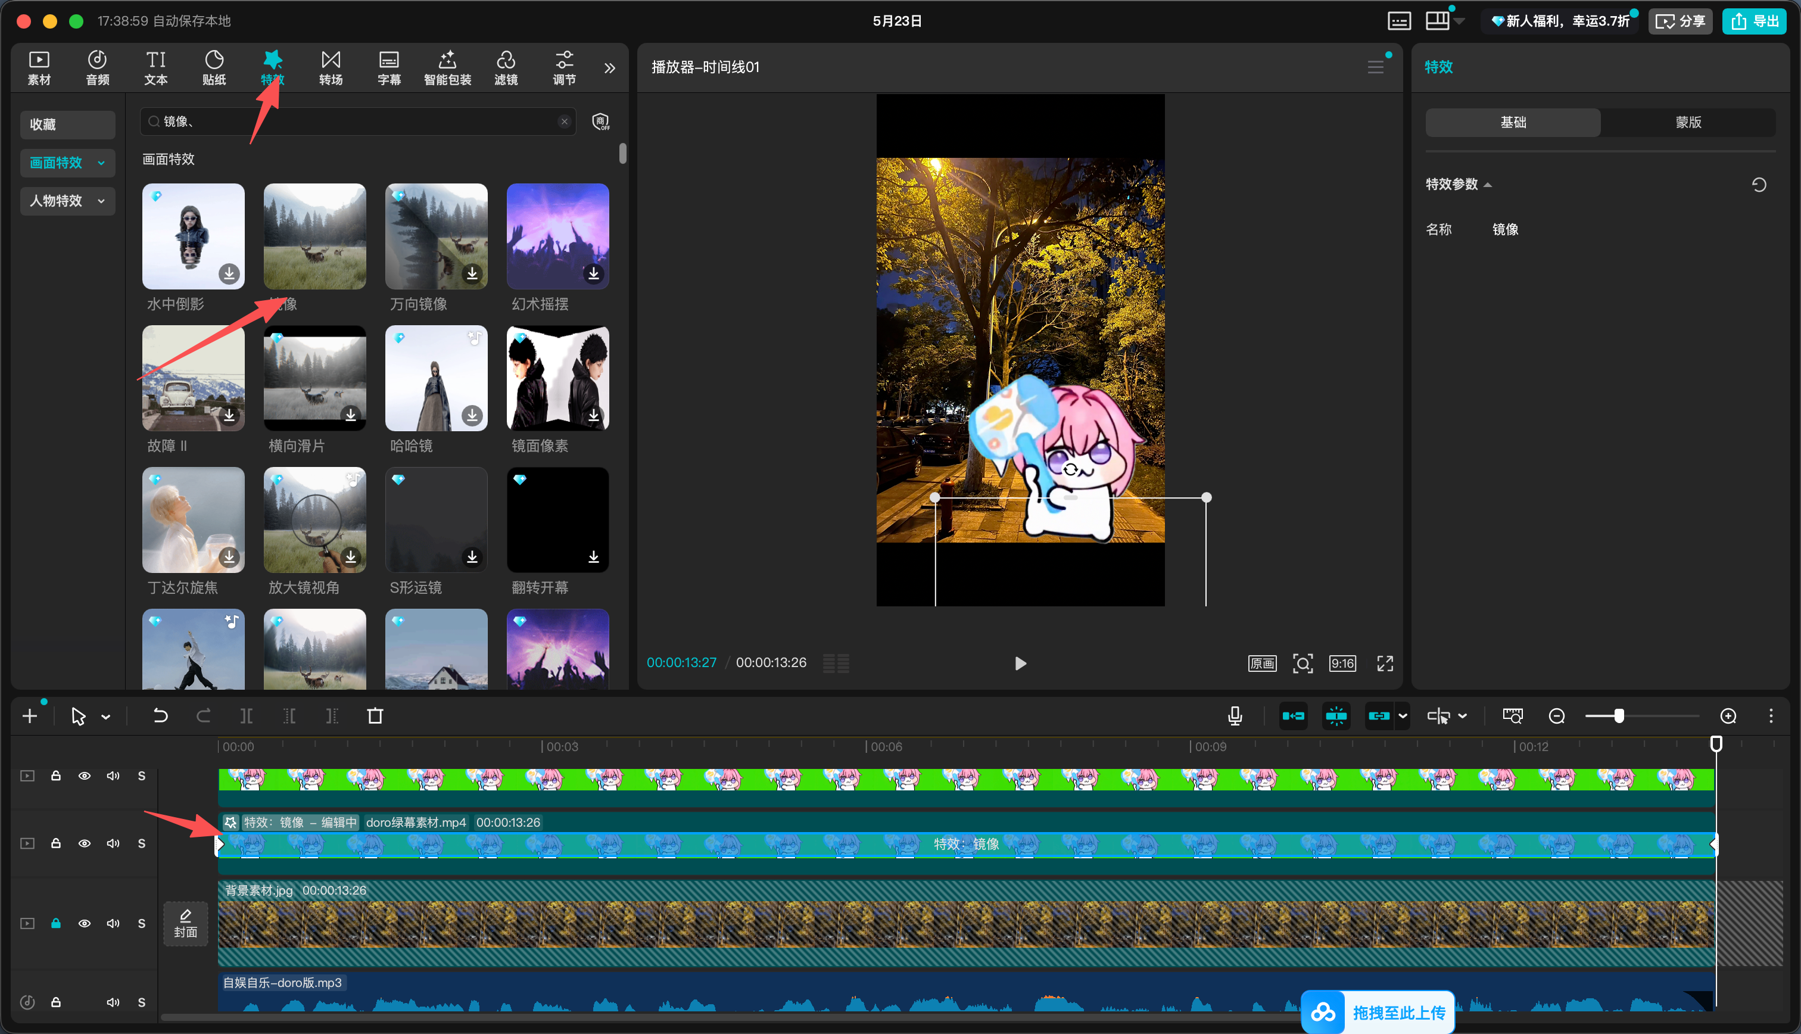
Task: Download the 哈哈镜 effect
Action: click(x=472, y=415)
